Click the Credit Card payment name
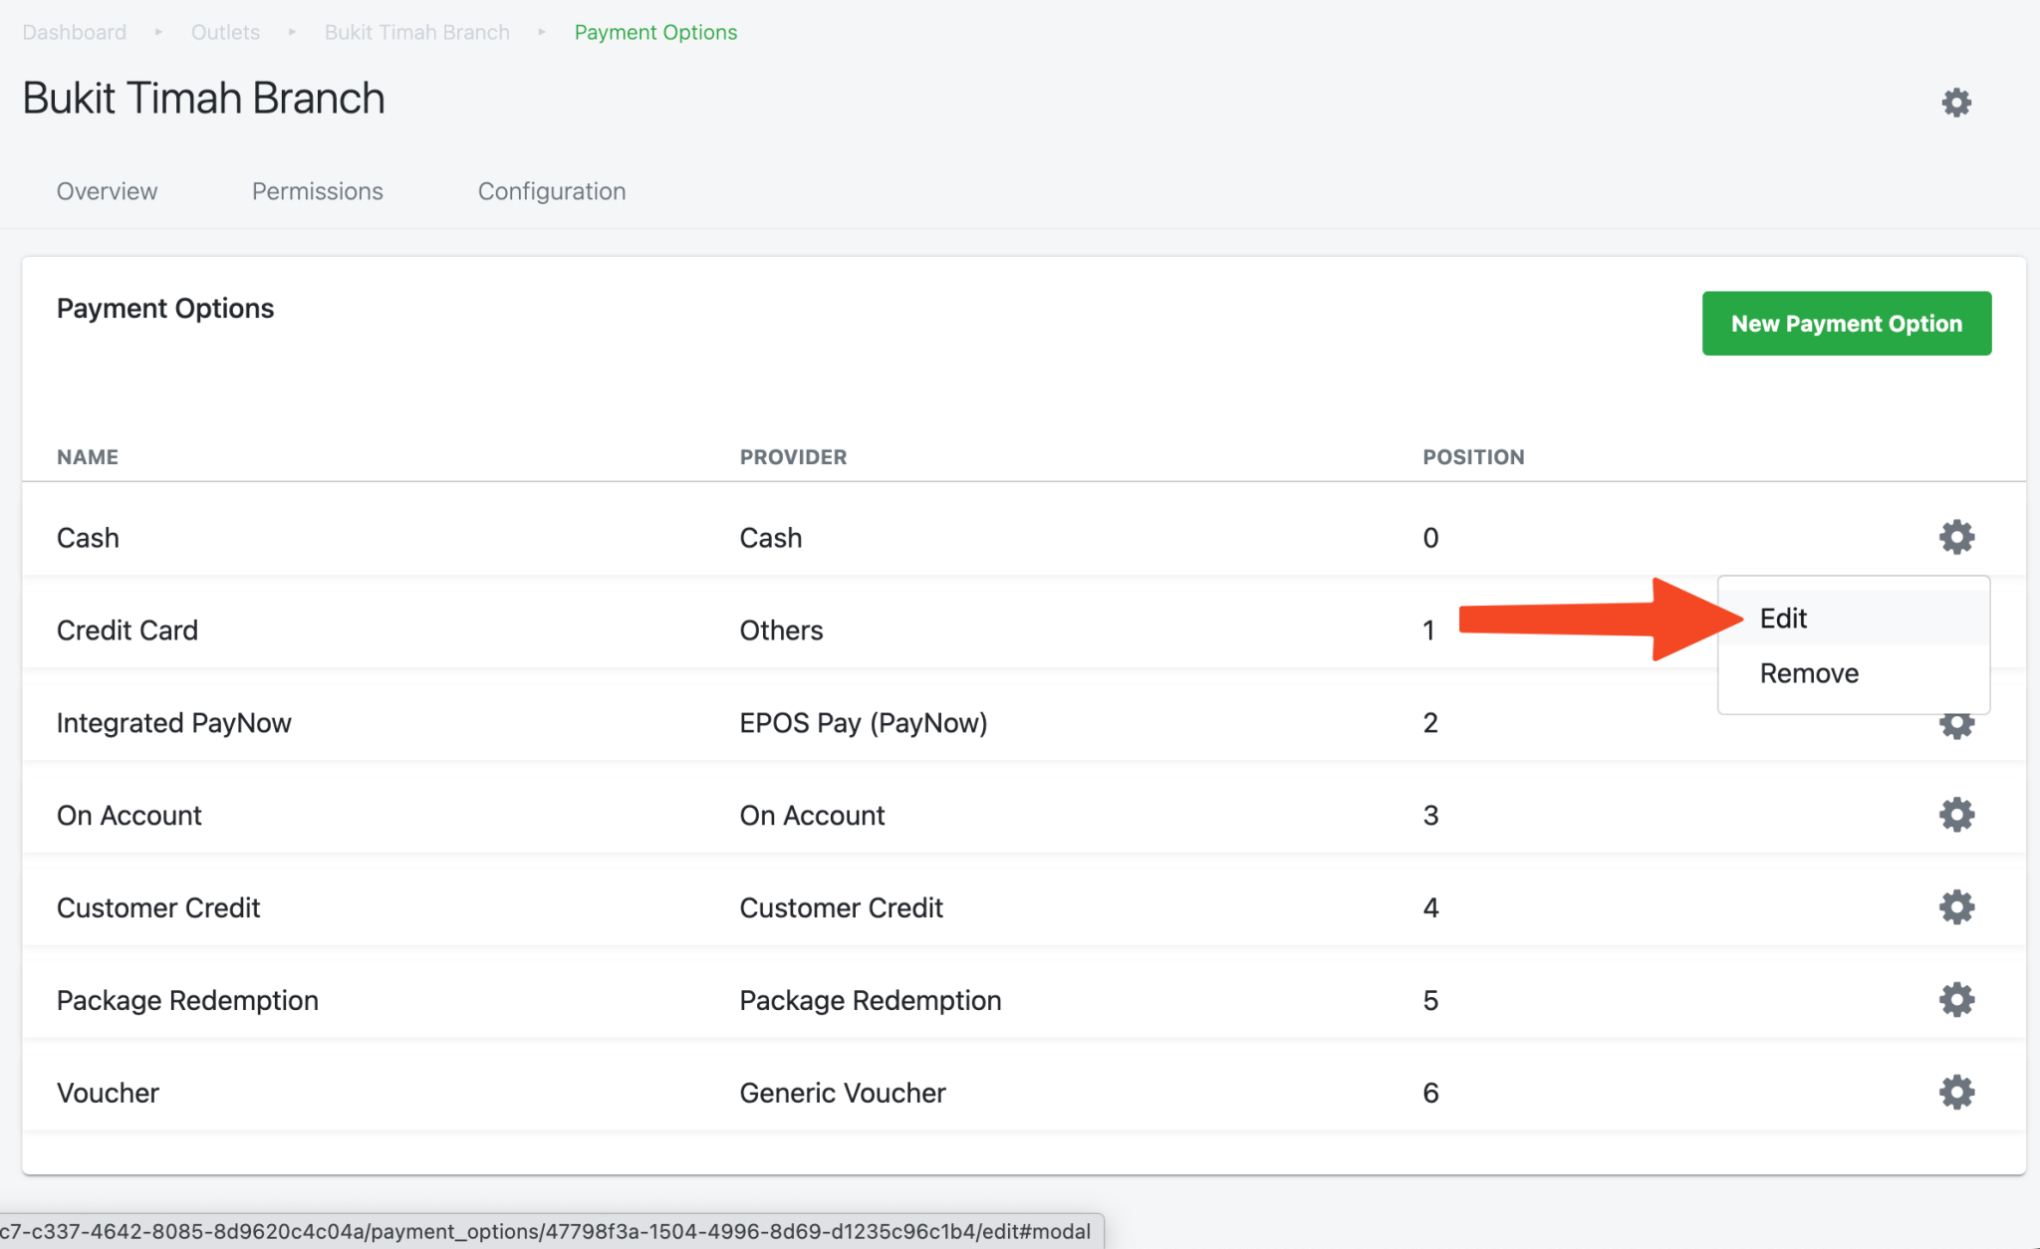The height and width of the screenshot is (1249, 2040). click(127, 630)
